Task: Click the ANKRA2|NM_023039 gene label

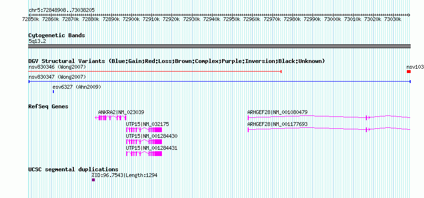Action: click(121, 112)
